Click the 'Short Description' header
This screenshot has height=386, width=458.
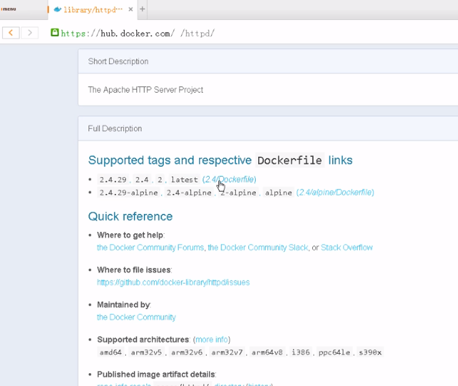coord(118,61)
